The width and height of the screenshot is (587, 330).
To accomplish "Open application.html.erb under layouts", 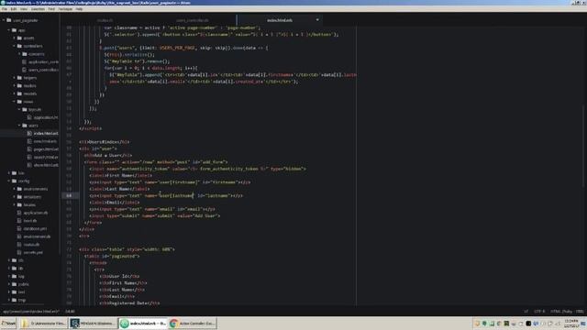I will [46, 117].
